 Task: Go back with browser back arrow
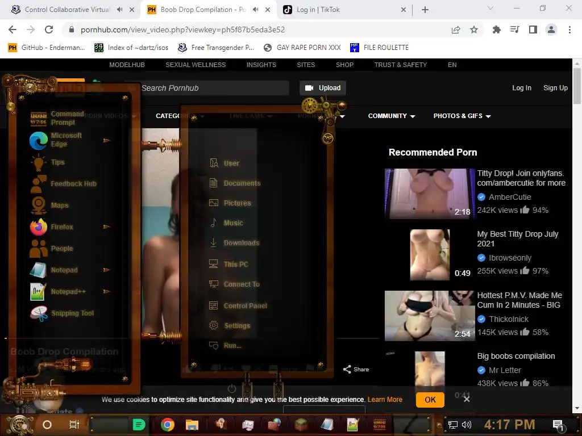13,30
